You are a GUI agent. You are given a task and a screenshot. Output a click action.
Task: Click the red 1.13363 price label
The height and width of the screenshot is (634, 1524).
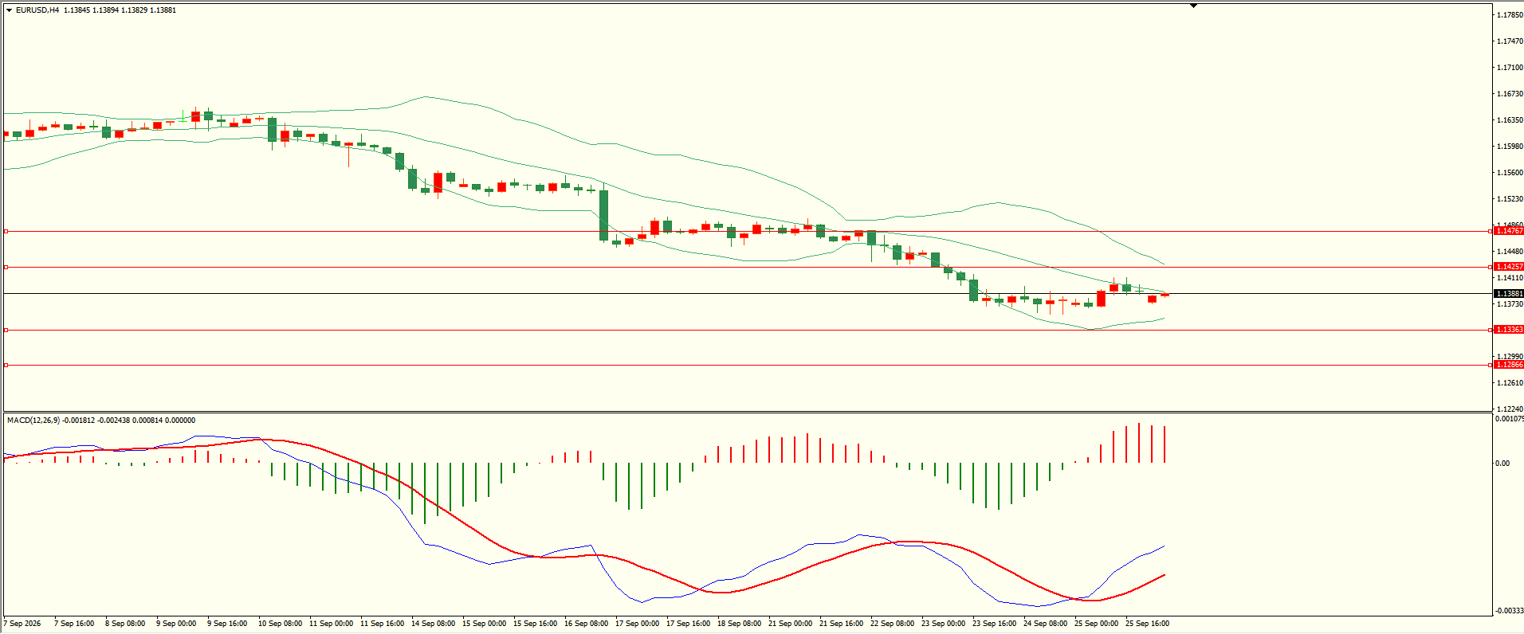click(1508, 330)
